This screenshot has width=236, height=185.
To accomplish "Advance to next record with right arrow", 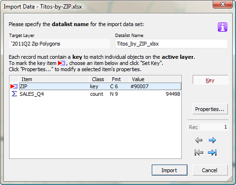I will 212,140.
